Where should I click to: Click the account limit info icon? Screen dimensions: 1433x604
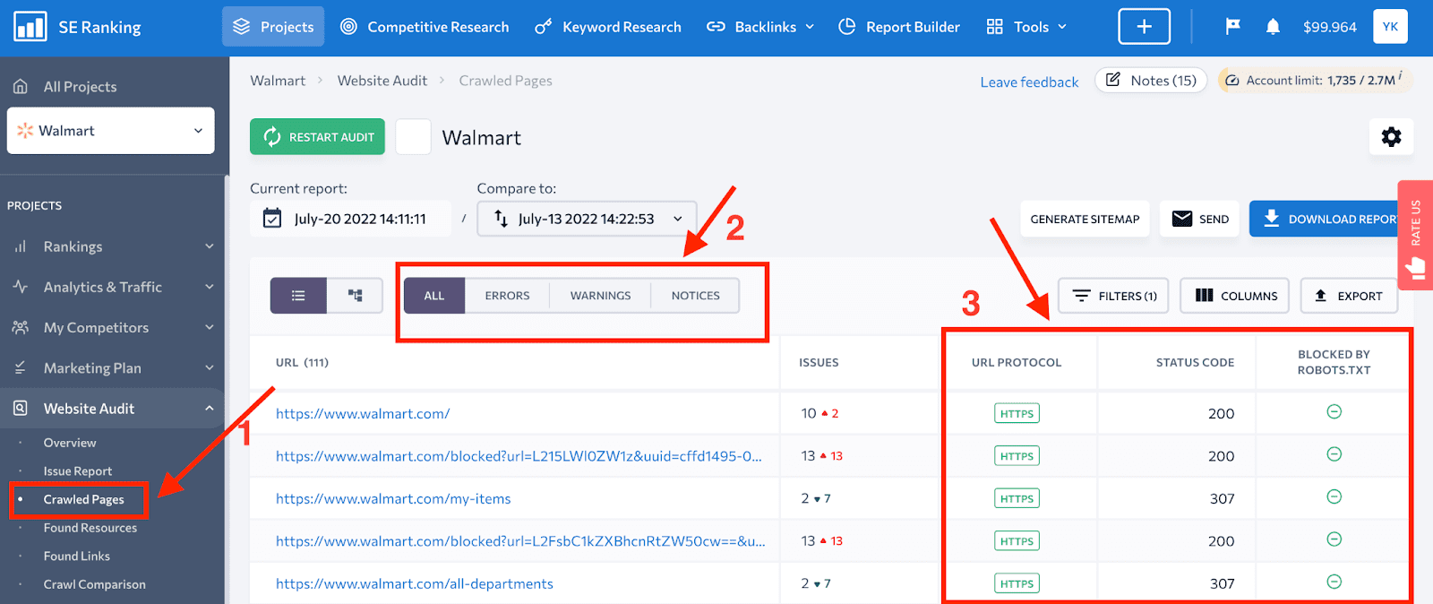pyautogui.click(x=1401, y=75)
